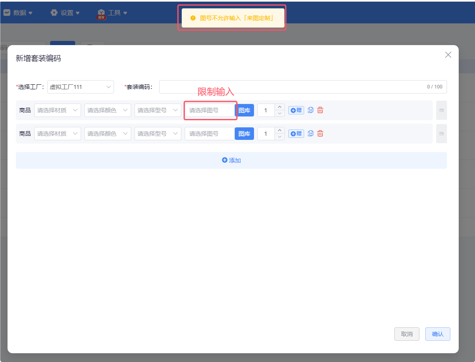Decrease quantity in second 商品 row
The image size is (475, 362).
(x=279, y=137)
